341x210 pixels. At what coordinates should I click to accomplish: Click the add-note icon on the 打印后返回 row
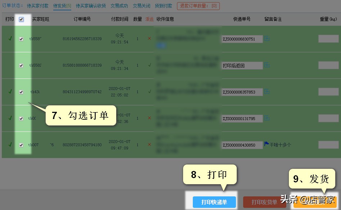(x=267, y=66)
